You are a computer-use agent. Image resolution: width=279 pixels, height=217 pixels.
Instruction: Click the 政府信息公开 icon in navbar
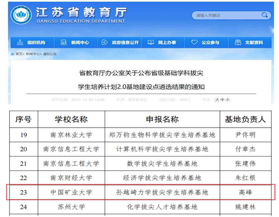click(x=104, y=43)
